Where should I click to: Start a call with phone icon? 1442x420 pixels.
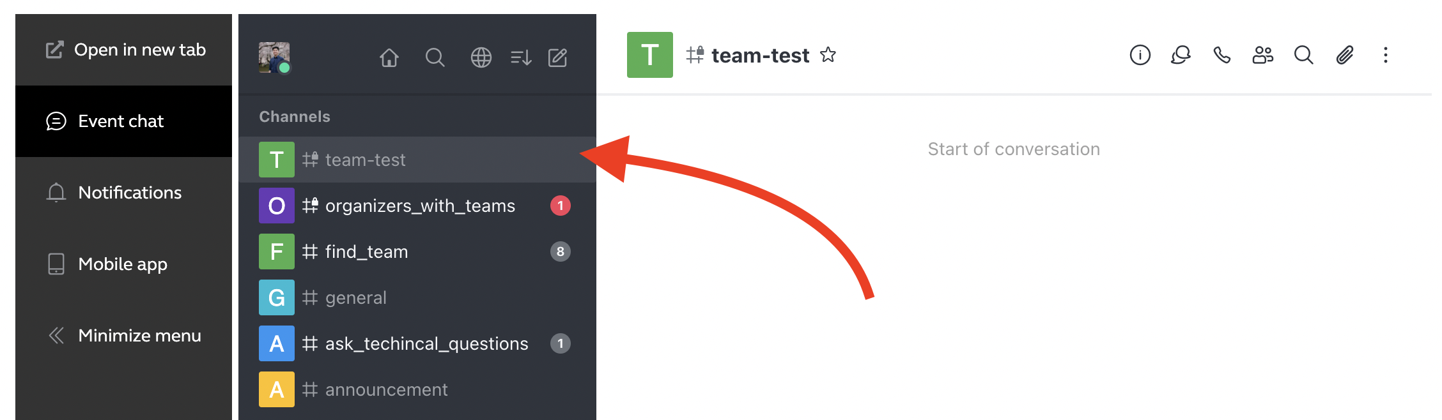pyautogui.click(x=1221, y=56)
